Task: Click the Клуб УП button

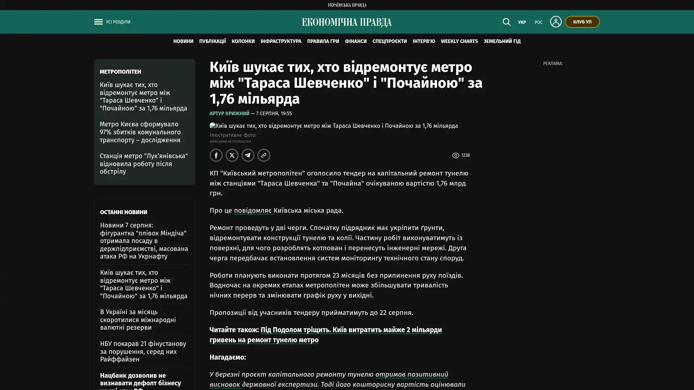Action: (x=582, y=22)
